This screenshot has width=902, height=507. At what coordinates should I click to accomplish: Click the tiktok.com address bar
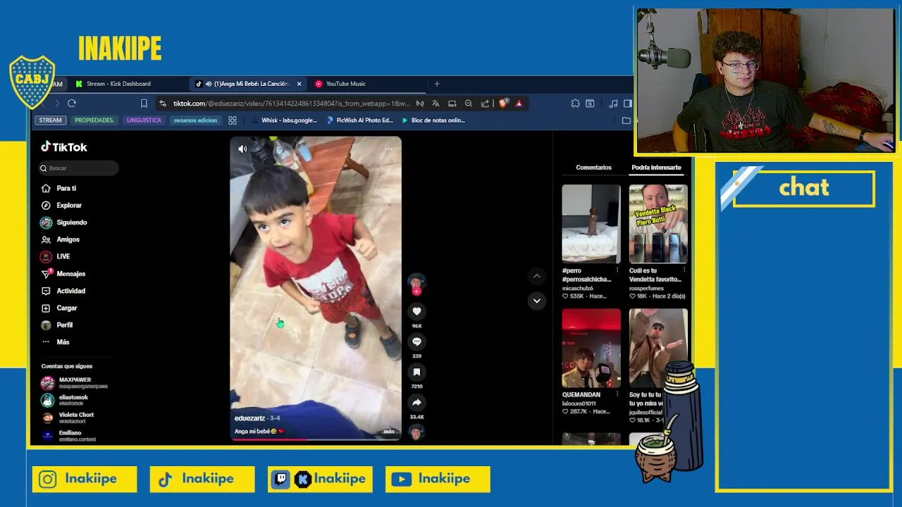(x=291, y=104)
